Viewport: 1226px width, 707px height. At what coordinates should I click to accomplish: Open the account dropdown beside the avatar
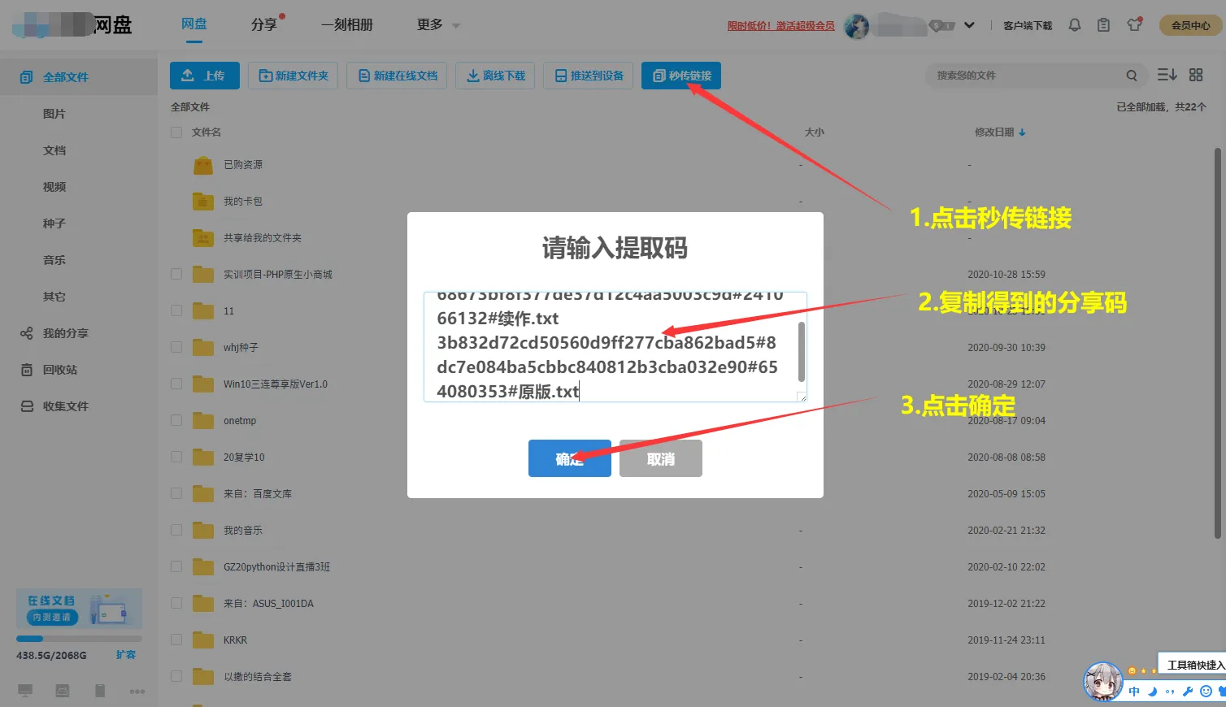pyautogui.click(x=969, y=24)
